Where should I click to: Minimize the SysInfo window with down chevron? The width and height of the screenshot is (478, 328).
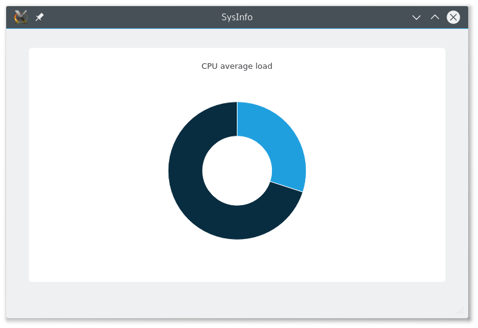(x=416, y=17)
